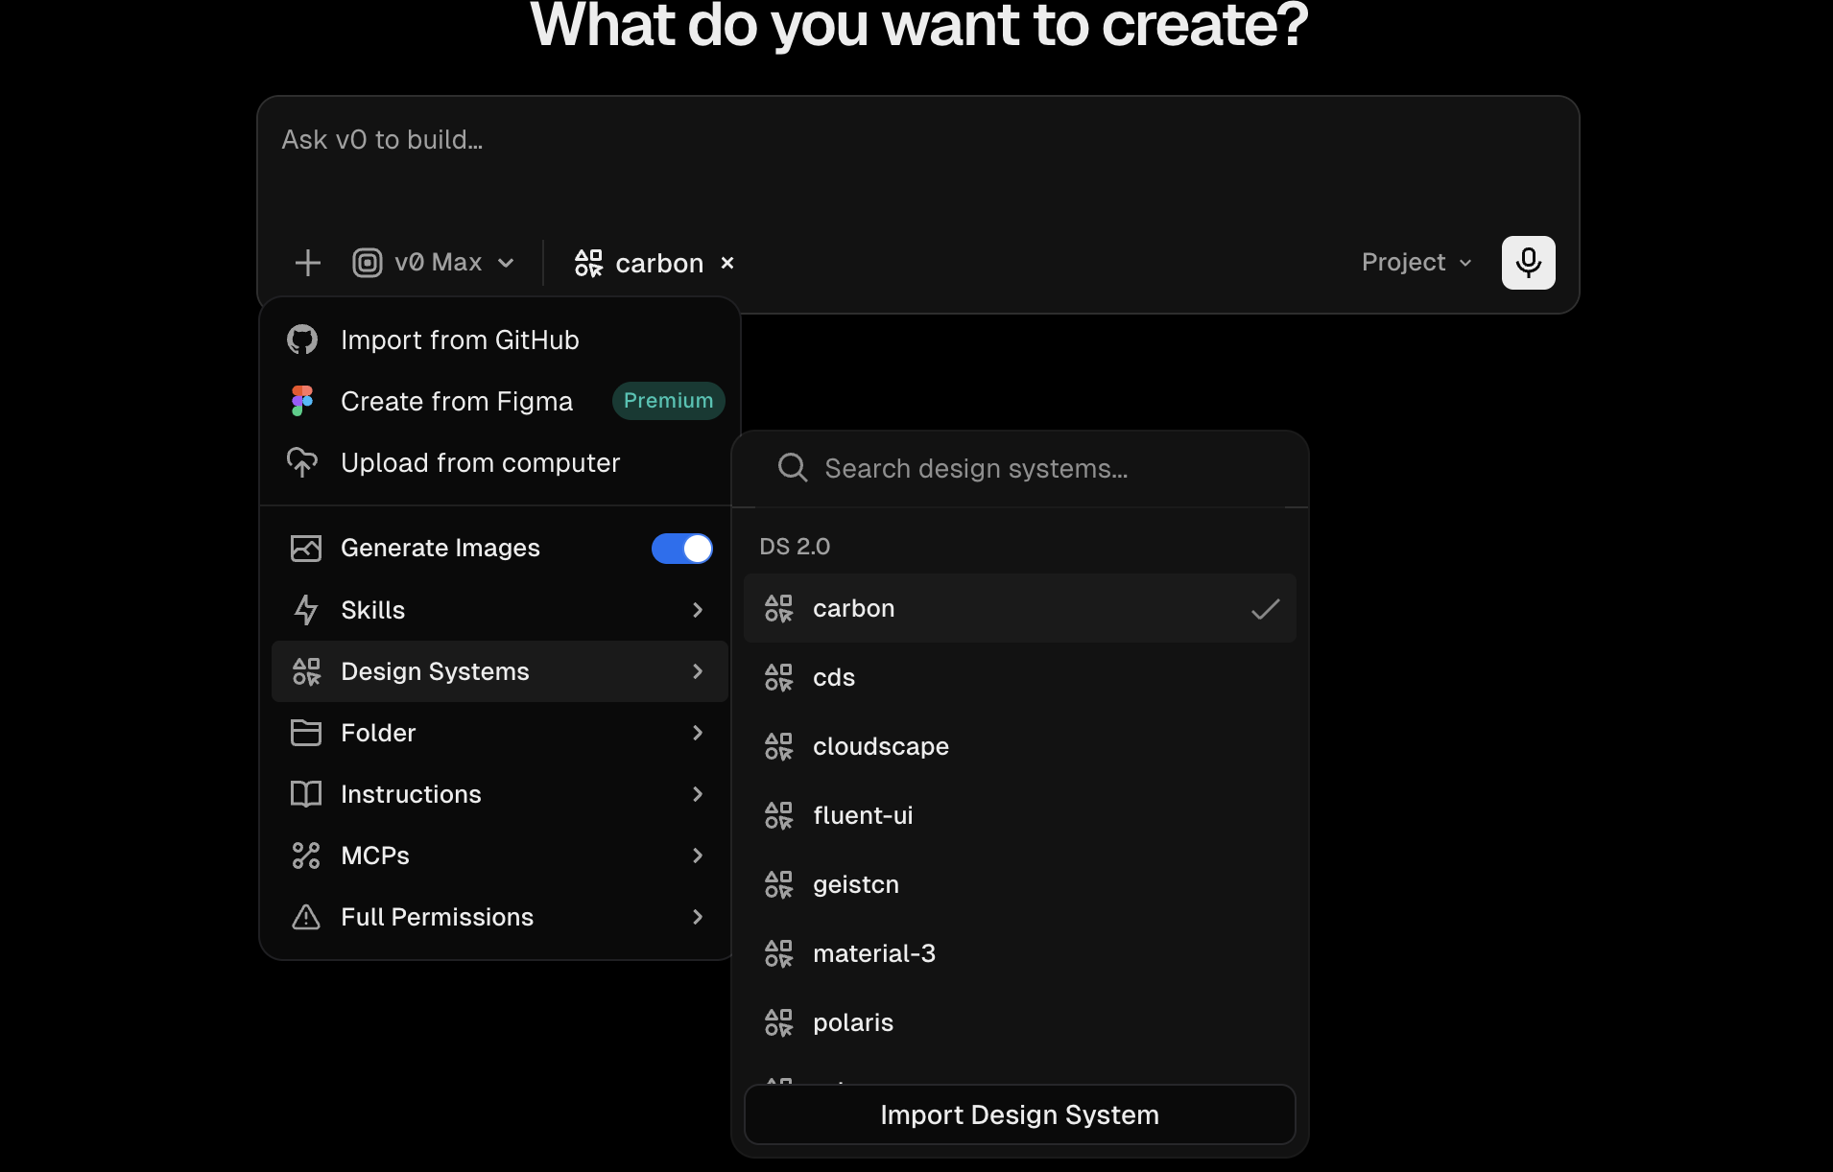Click the cloudscape list item icon
This screenshot has height=1172, width=1833.
coord(778,746)
